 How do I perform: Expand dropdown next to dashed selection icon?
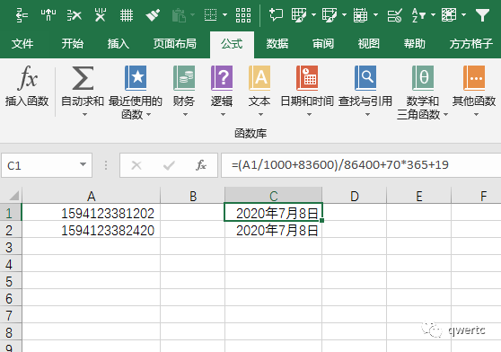[225, 14]
